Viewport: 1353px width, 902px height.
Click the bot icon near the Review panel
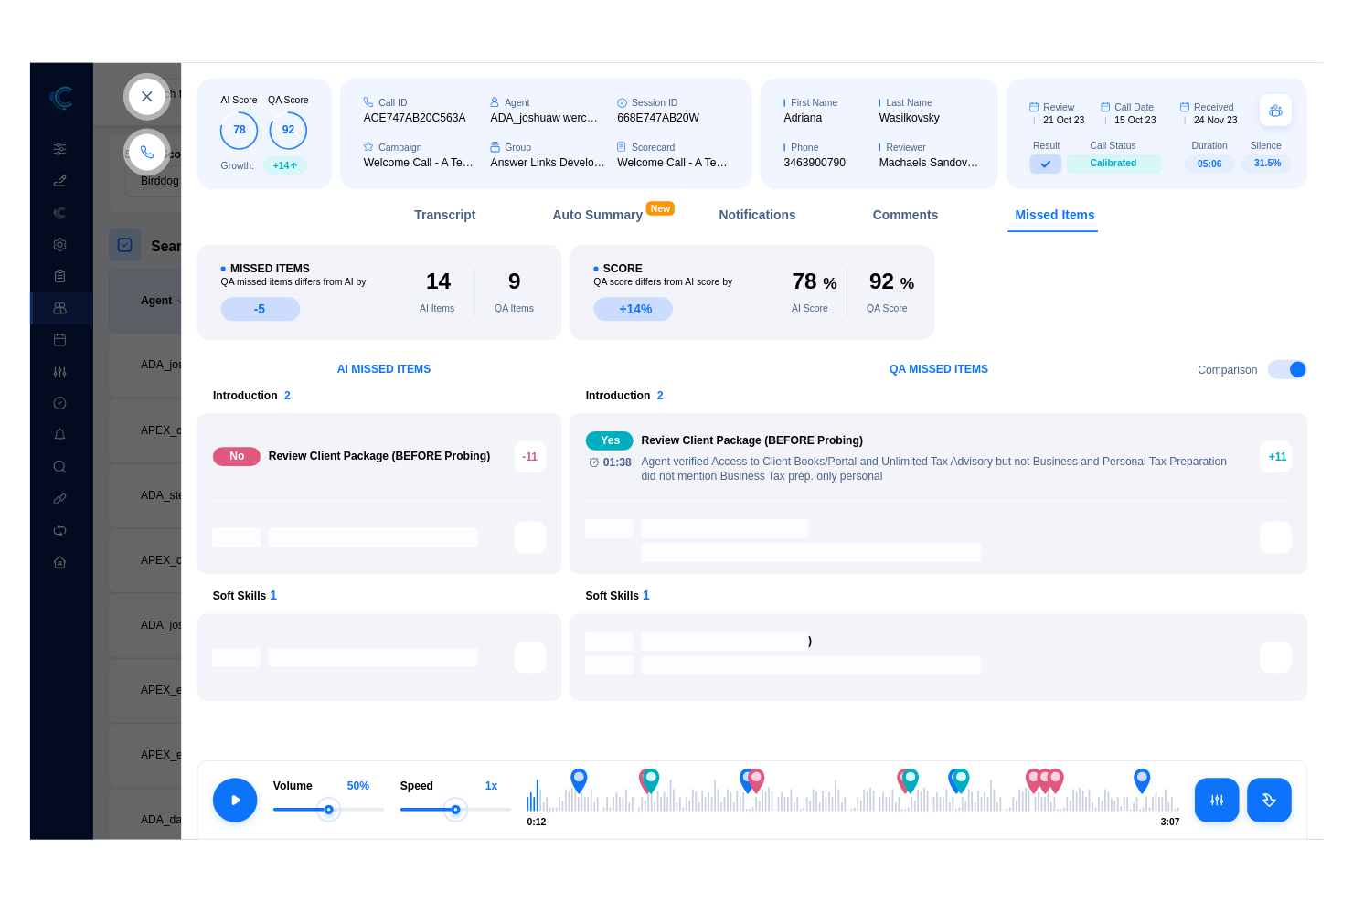[x=1275, y=110]
